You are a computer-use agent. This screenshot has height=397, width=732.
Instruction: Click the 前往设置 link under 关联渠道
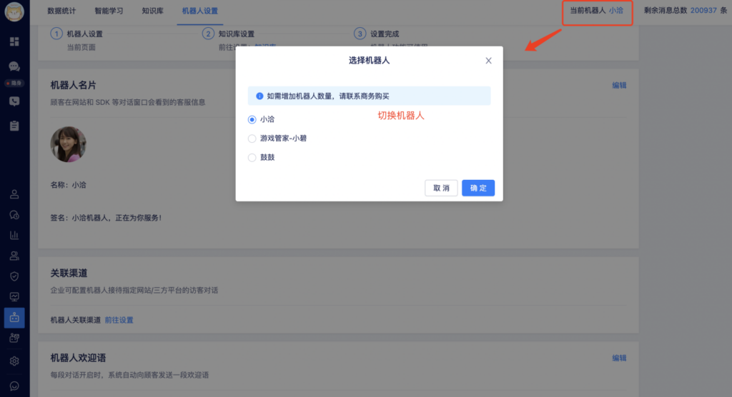coord(119,320)
